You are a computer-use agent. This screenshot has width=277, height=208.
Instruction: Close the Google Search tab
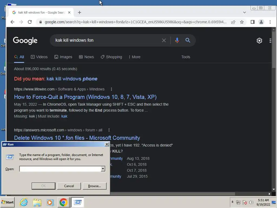click(x=69, y=12)
